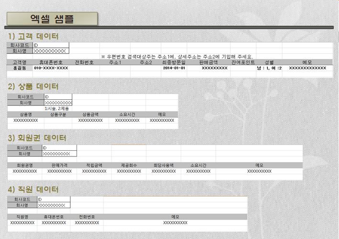Click the 직원명 column header
Screen dimensions: 339x239
(x=22, y=217)
